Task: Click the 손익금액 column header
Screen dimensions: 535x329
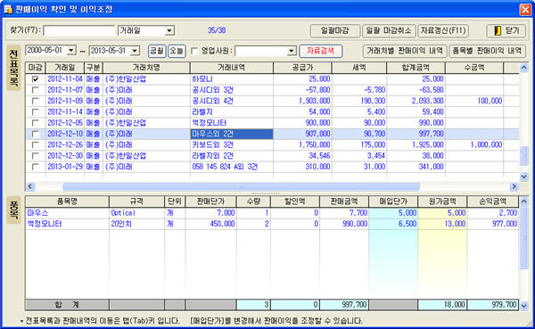Action: [x=493, y=202]
